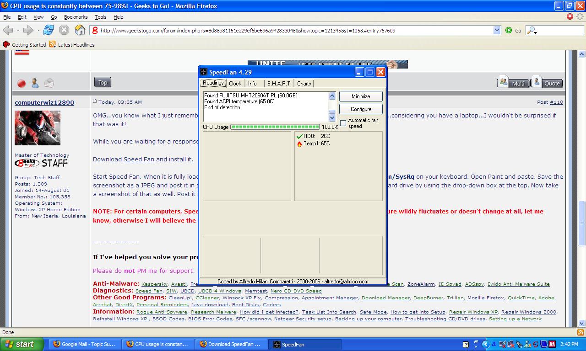Switch to the SpeedFan S.M.A.R.T. tab
586x351 pixels.
(x=279, y=84)
